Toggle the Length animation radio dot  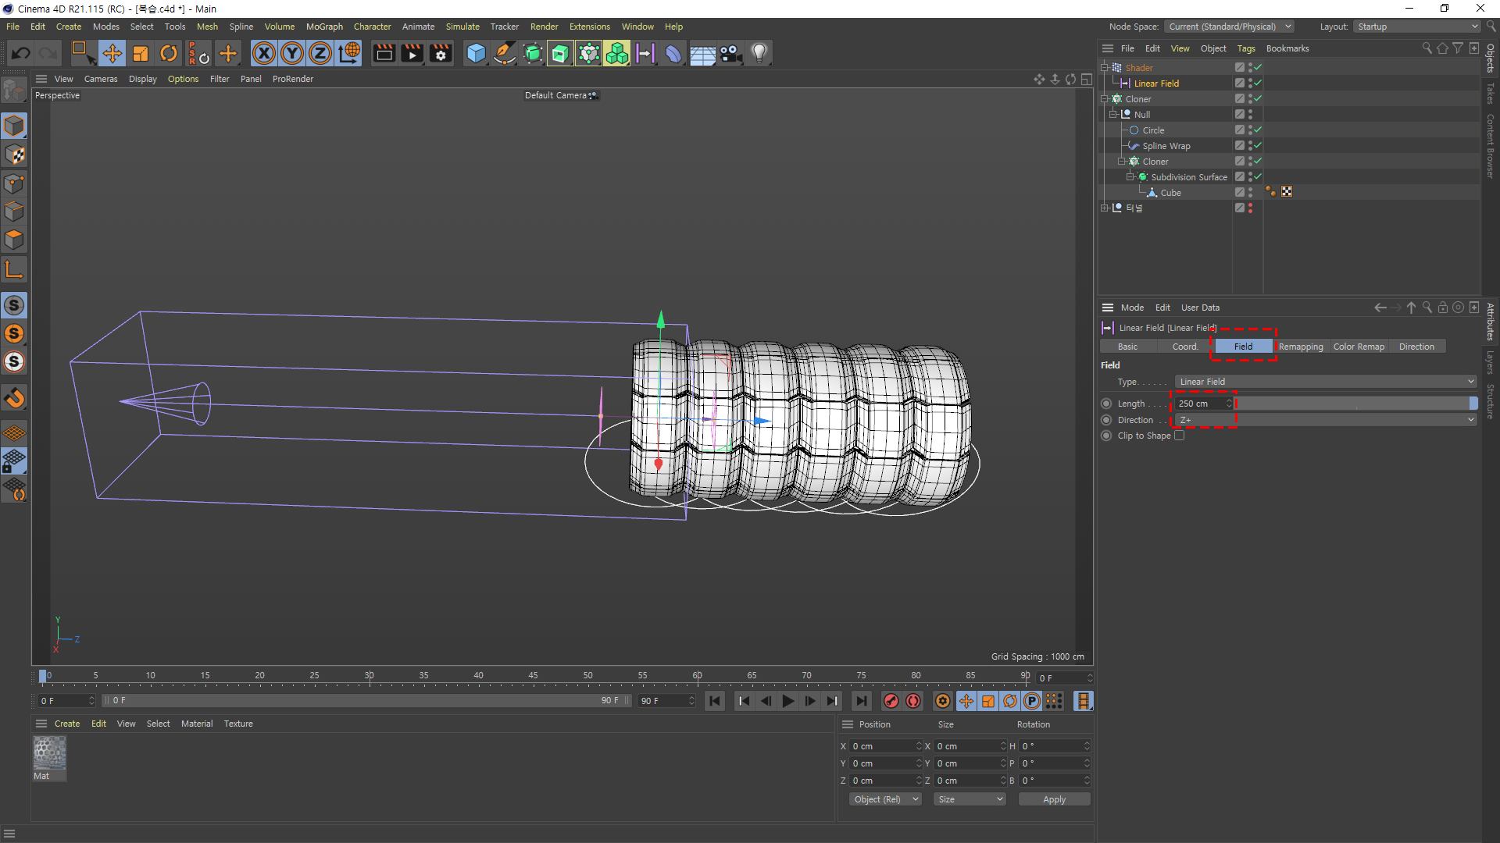(1106, 404)
